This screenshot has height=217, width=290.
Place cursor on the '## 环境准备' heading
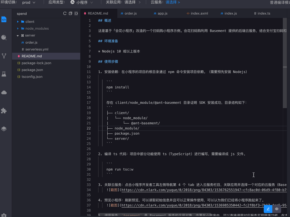pyautogui.click(x=108, y=41)
